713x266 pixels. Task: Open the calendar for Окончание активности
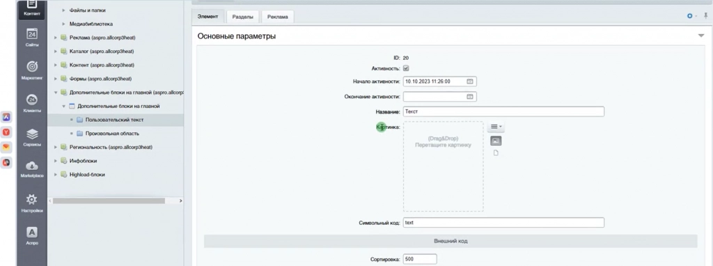470,96
